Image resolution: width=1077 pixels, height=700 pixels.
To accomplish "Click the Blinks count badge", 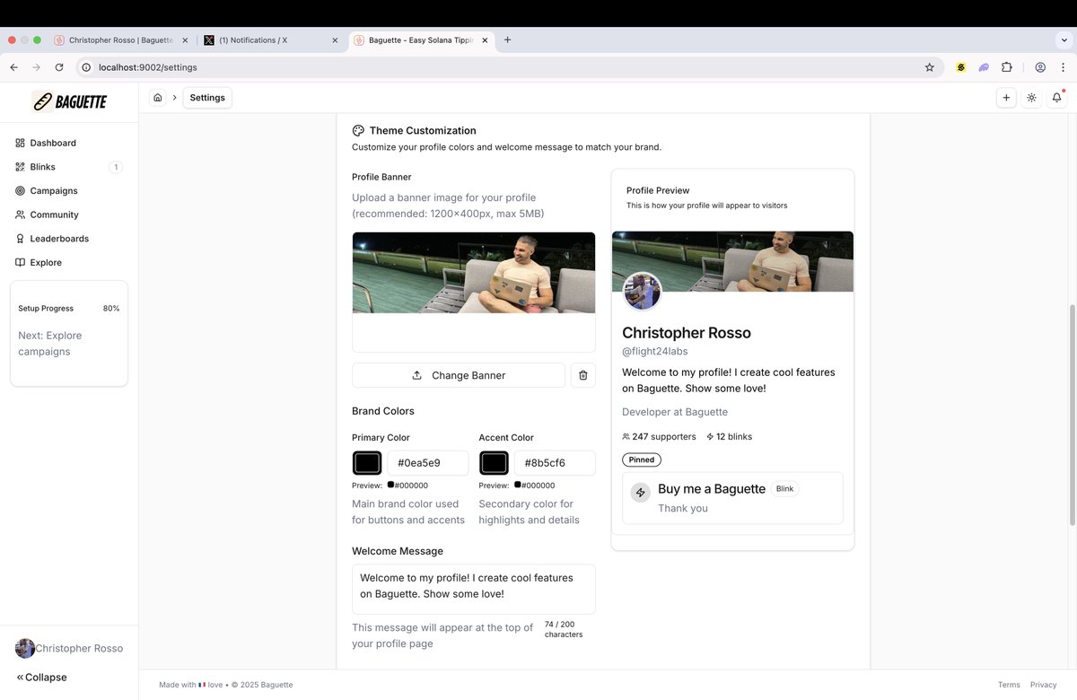I will [x=116, y=167].
